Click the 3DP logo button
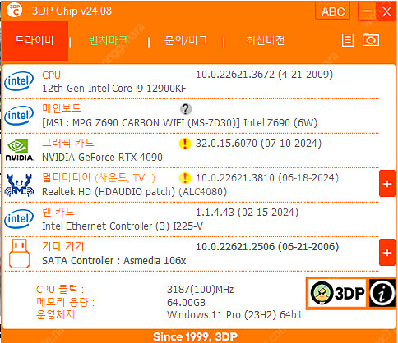The height and width of the screenshot is (343, 398). 337,293
